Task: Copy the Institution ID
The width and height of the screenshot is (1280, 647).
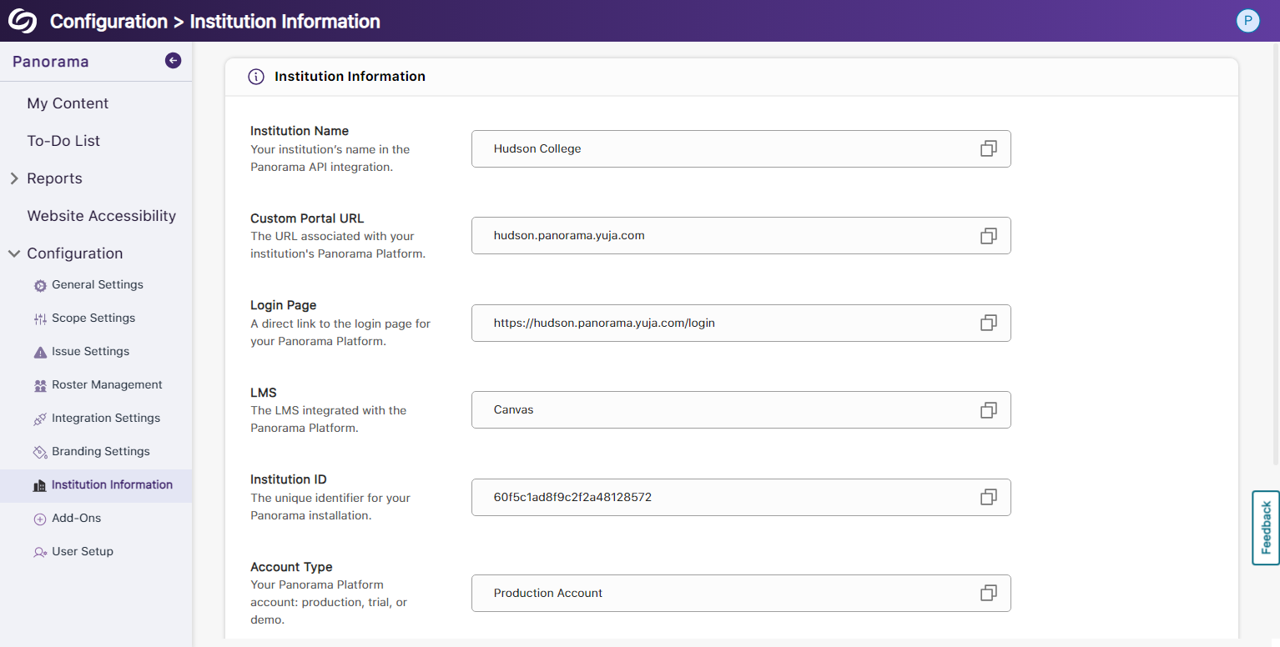Action: [988, 497]
